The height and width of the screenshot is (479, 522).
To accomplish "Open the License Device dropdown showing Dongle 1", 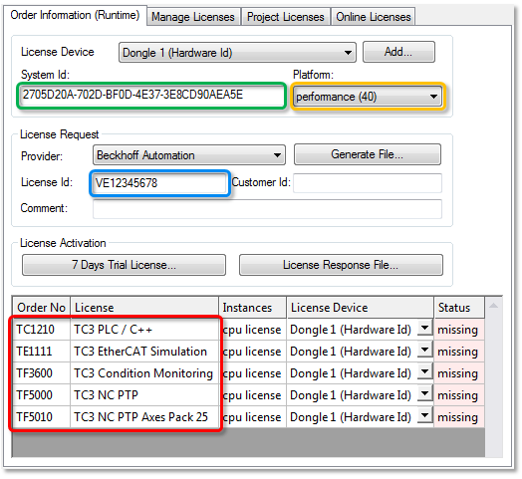I will point(237,52).
